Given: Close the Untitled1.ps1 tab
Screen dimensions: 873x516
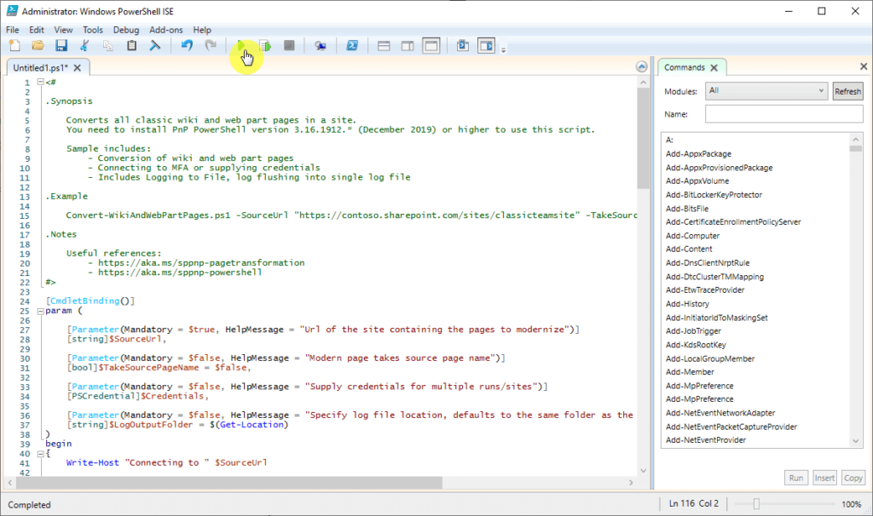Looking at the screenshot, I should [78, 68].
